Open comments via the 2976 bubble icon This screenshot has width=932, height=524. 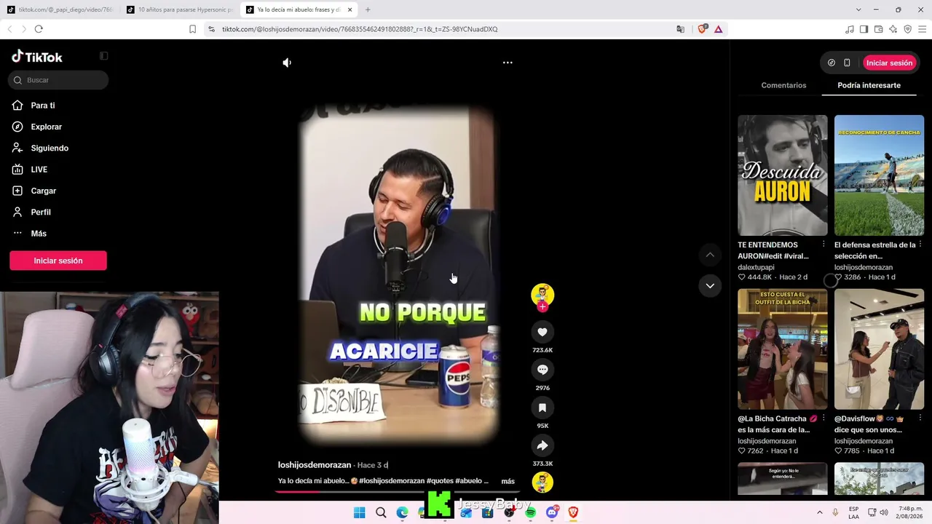[542, 370]
